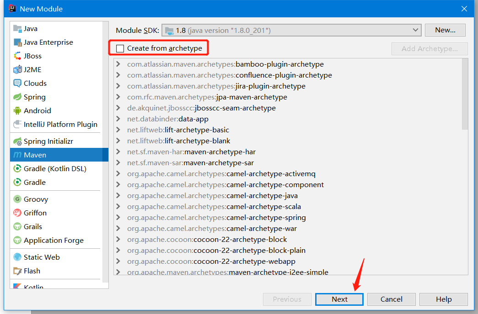Expand the maven-archetype-har entry
The width and height of the screenshot is (478, 314).
coord(118,152)
